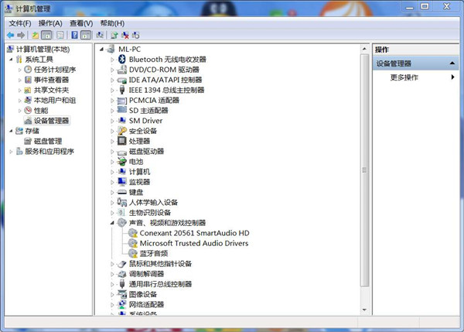The height and width of the screenshot is (332, 464).
Task: Click the 处理器 processor icon
Action: point(121,141)
